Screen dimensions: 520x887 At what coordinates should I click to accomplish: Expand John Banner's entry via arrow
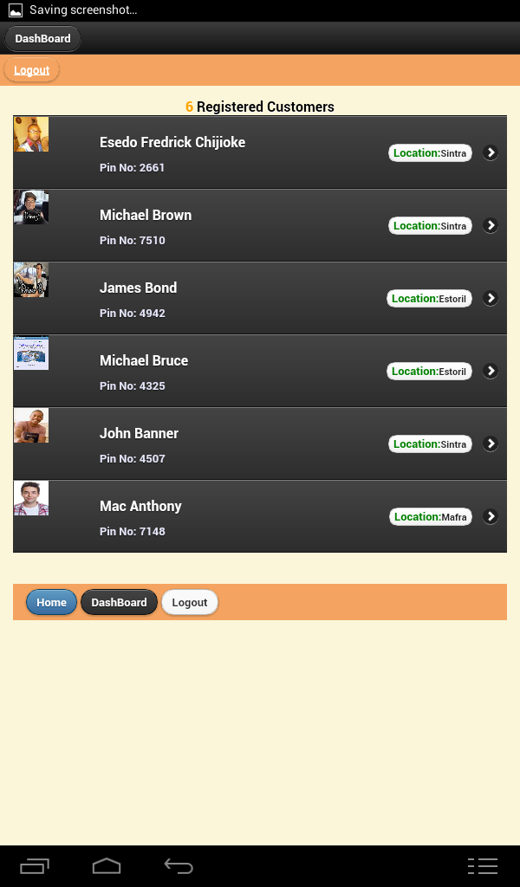coord(490,444)
